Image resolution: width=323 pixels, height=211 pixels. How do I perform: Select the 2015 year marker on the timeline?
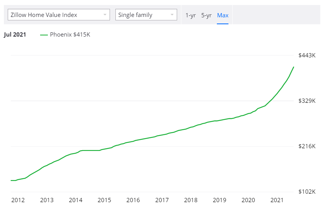tap(104, 200)
